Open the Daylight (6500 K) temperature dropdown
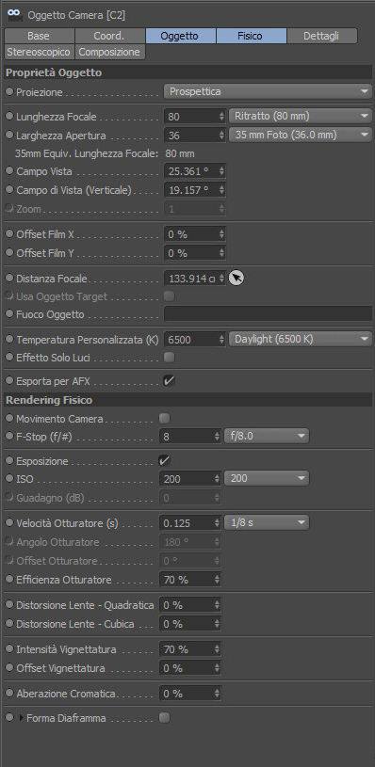The width and height of the screenshot is (375, 767). tap(301, 339)
